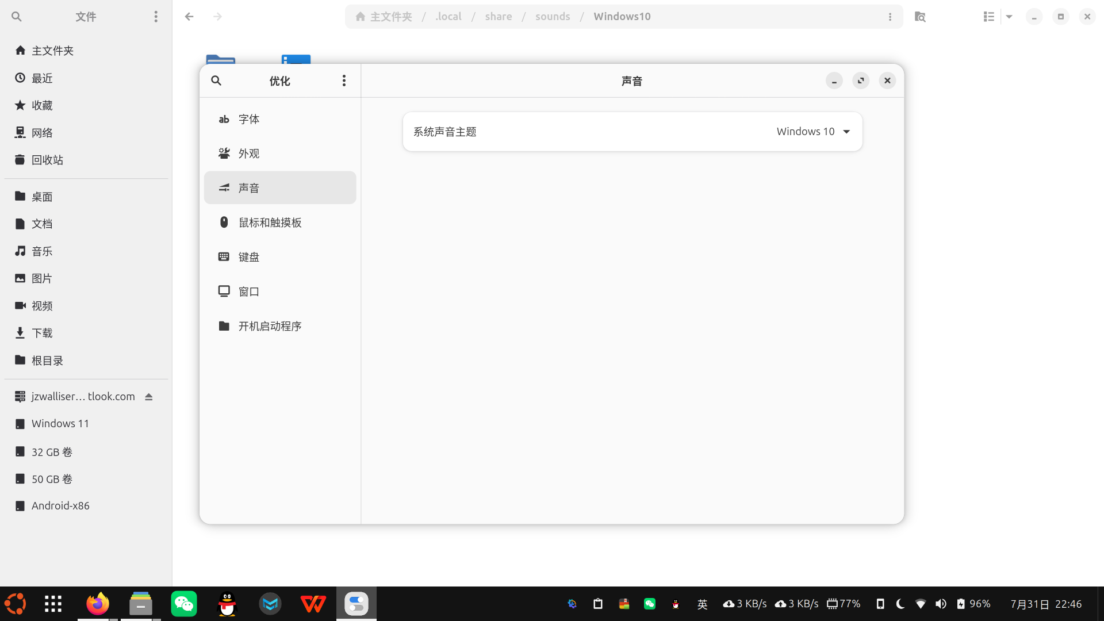Switch to Tweaks from the taskbar
The width and height of the screenshot is (1104, 621).
tap(356, 604)
